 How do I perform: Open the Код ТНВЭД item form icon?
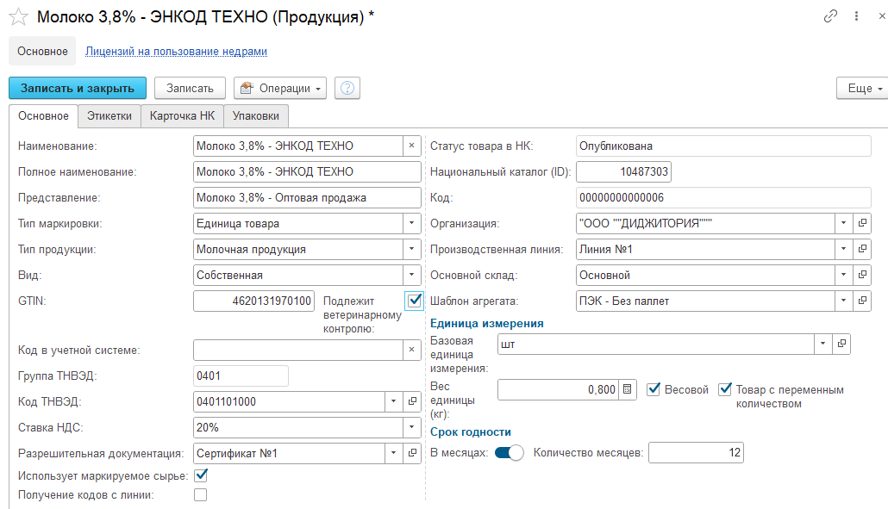pyautogui.click(x=411, y=402)
